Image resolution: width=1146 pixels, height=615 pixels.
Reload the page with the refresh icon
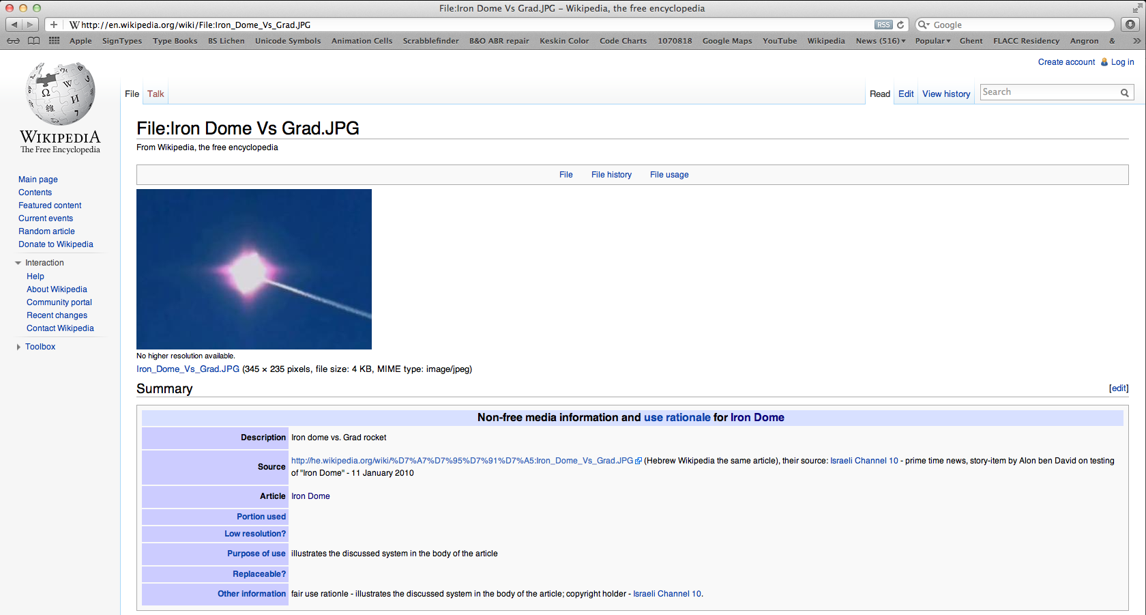900,25
